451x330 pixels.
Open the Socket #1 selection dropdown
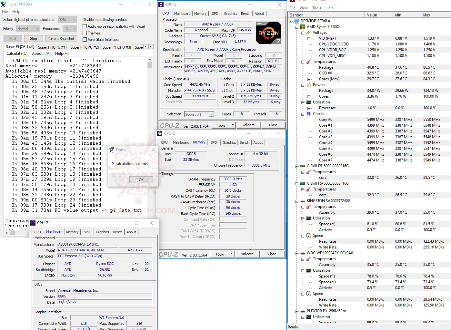(199, 114)
